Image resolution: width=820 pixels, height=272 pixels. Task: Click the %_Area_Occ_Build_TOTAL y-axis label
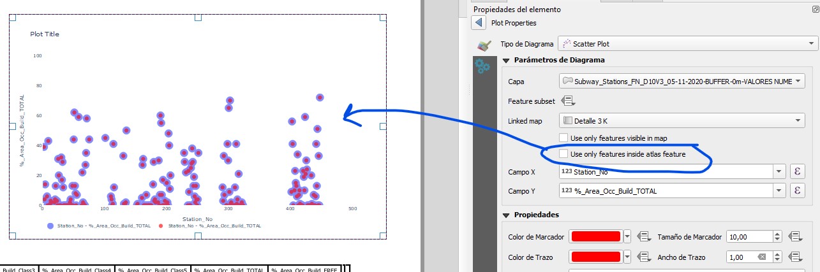22,131
